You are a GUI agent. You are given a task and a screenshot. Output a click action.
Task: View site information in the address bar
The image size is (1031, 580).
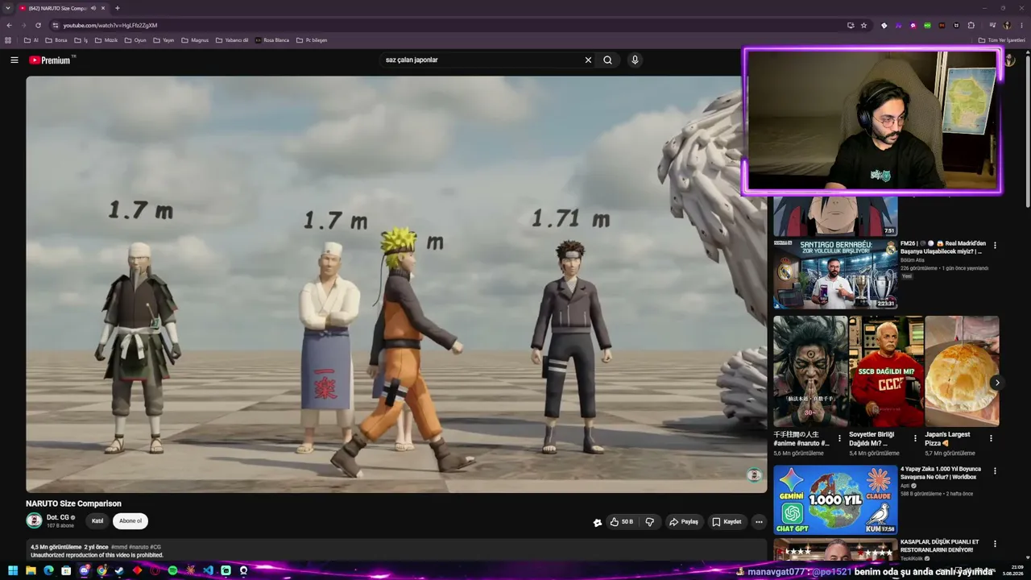56,25
